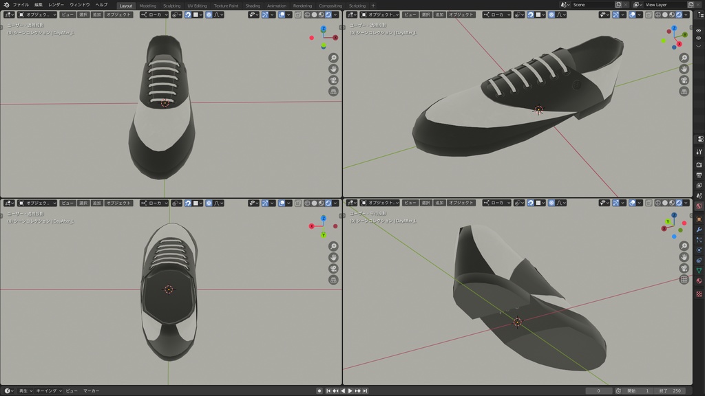Open the Physics properties tab
Image resolution: width=705 pixels, height=396 pixels.
pyautogui.click(x=699, y=250)
